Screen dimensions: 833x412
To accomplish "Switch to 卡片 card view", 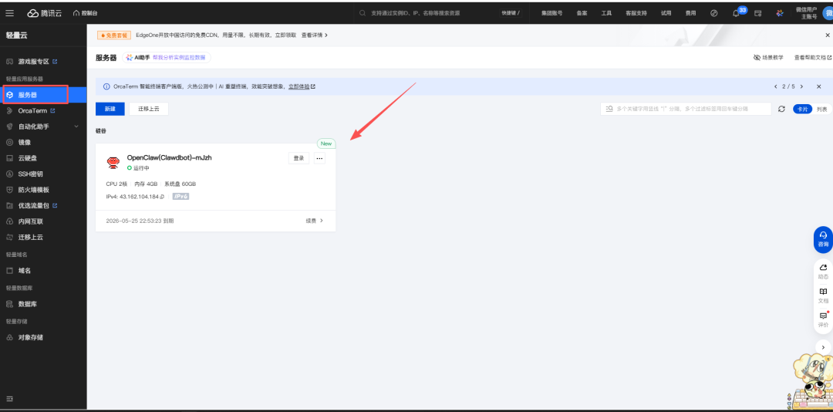I will (x=802, y=109).
